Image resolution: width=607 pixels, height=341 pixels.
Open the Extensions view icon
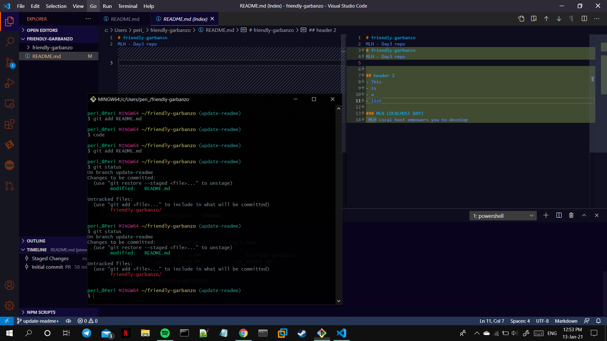[9, 124]
